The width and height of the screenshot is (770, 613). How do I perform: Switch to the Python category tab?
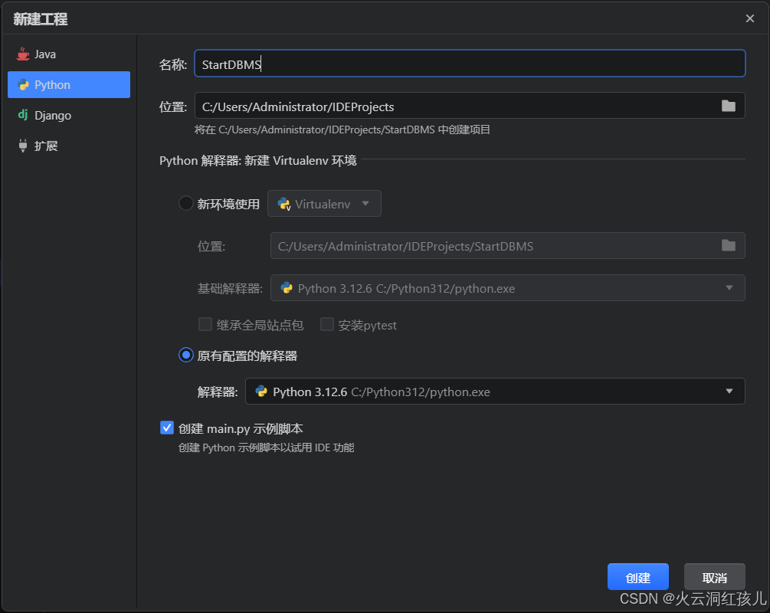pyautogui.click(x=69, y=84)
